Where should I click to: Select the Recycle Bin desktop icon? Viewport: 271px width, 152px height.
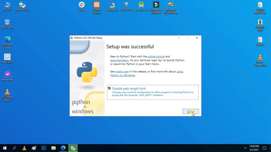point(7,24)
